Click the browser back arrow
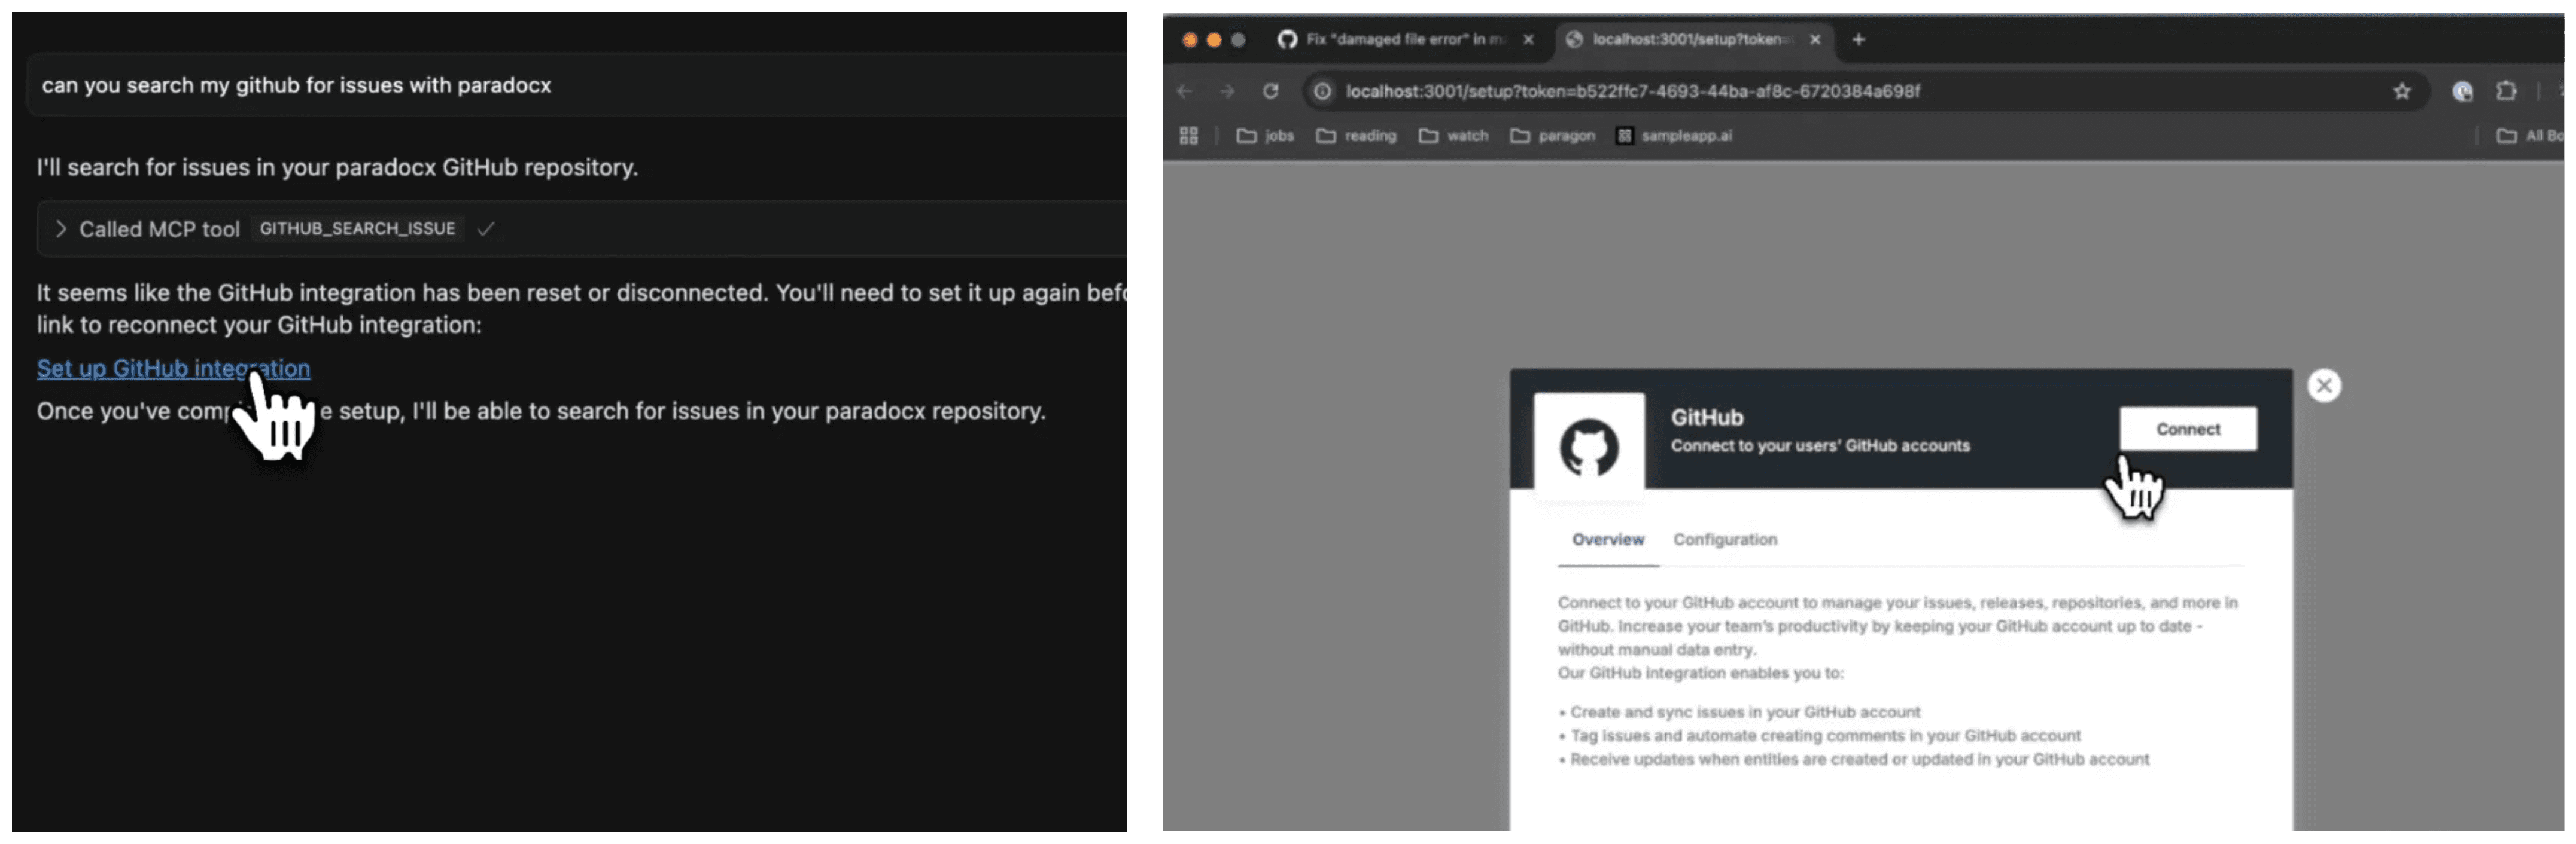This screenshot has height=844, width=2576. tap(1185, 91)
